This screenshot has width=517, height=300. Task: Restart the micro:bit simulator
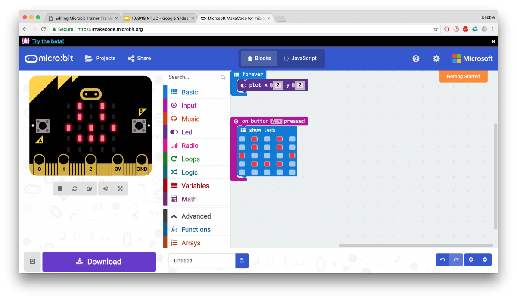pyautogui.click(x=75, y=188)
